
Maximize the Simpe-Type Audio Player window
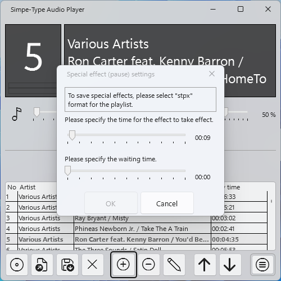(x=241, y=9)
